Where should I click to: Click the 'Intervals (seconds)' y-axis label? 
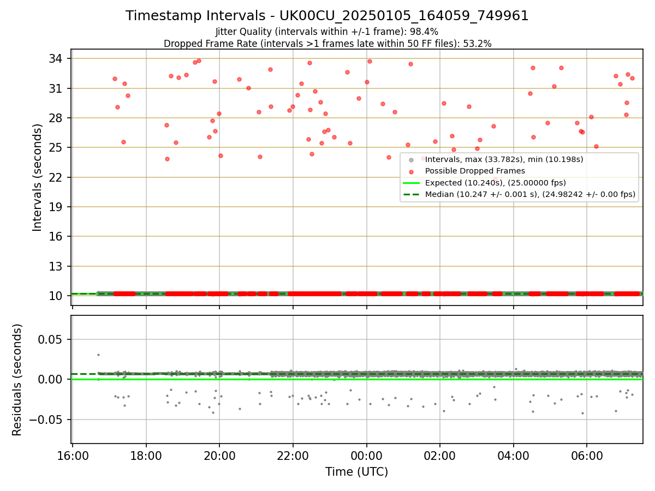click(x=38, y=177)
